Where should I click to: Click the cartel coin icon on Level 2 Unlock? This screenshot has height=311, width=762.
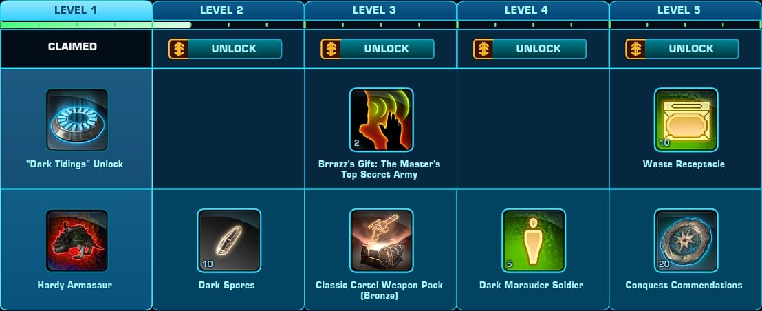[179, 49]
